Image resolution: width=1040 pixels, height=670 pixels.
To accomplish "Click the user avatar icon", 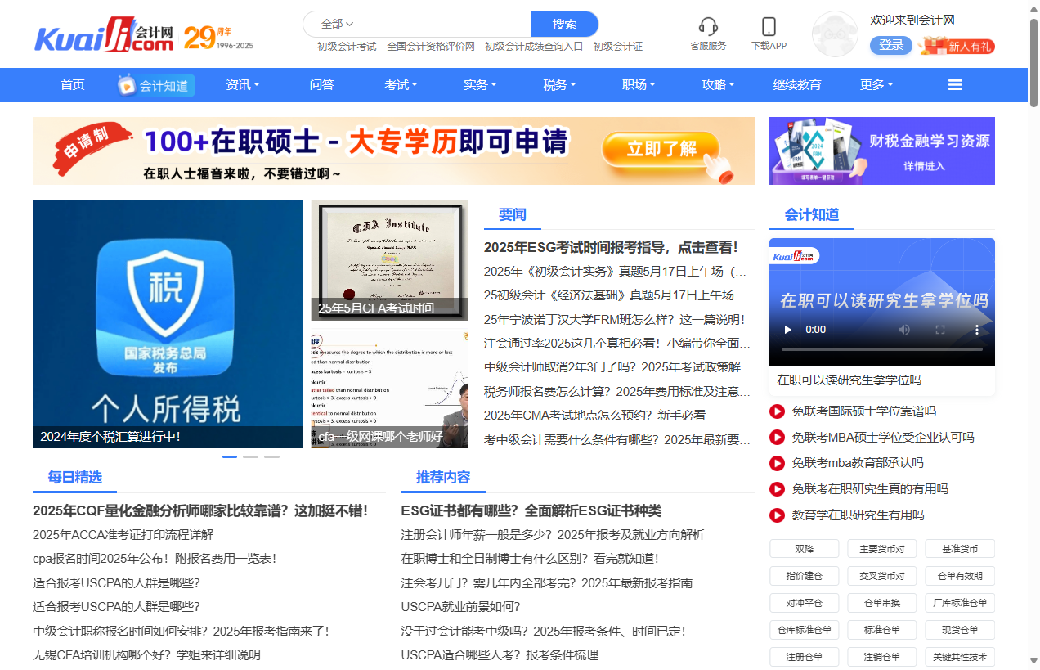I will pyautogui.click(x=835, y=34).
